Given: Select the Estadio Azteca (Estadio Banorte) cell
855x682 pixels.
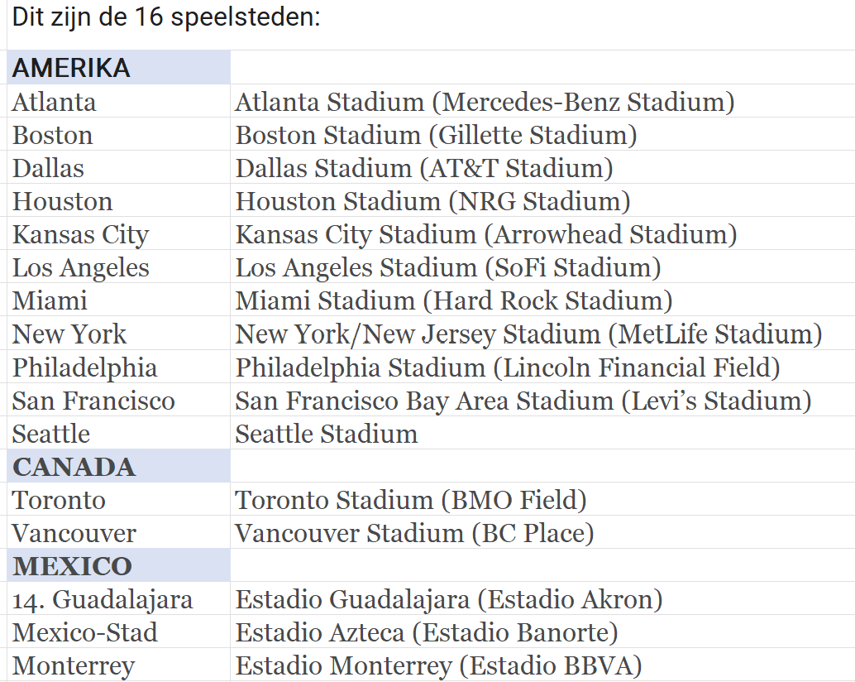Looking at the screenshot, I should point(427,632).
